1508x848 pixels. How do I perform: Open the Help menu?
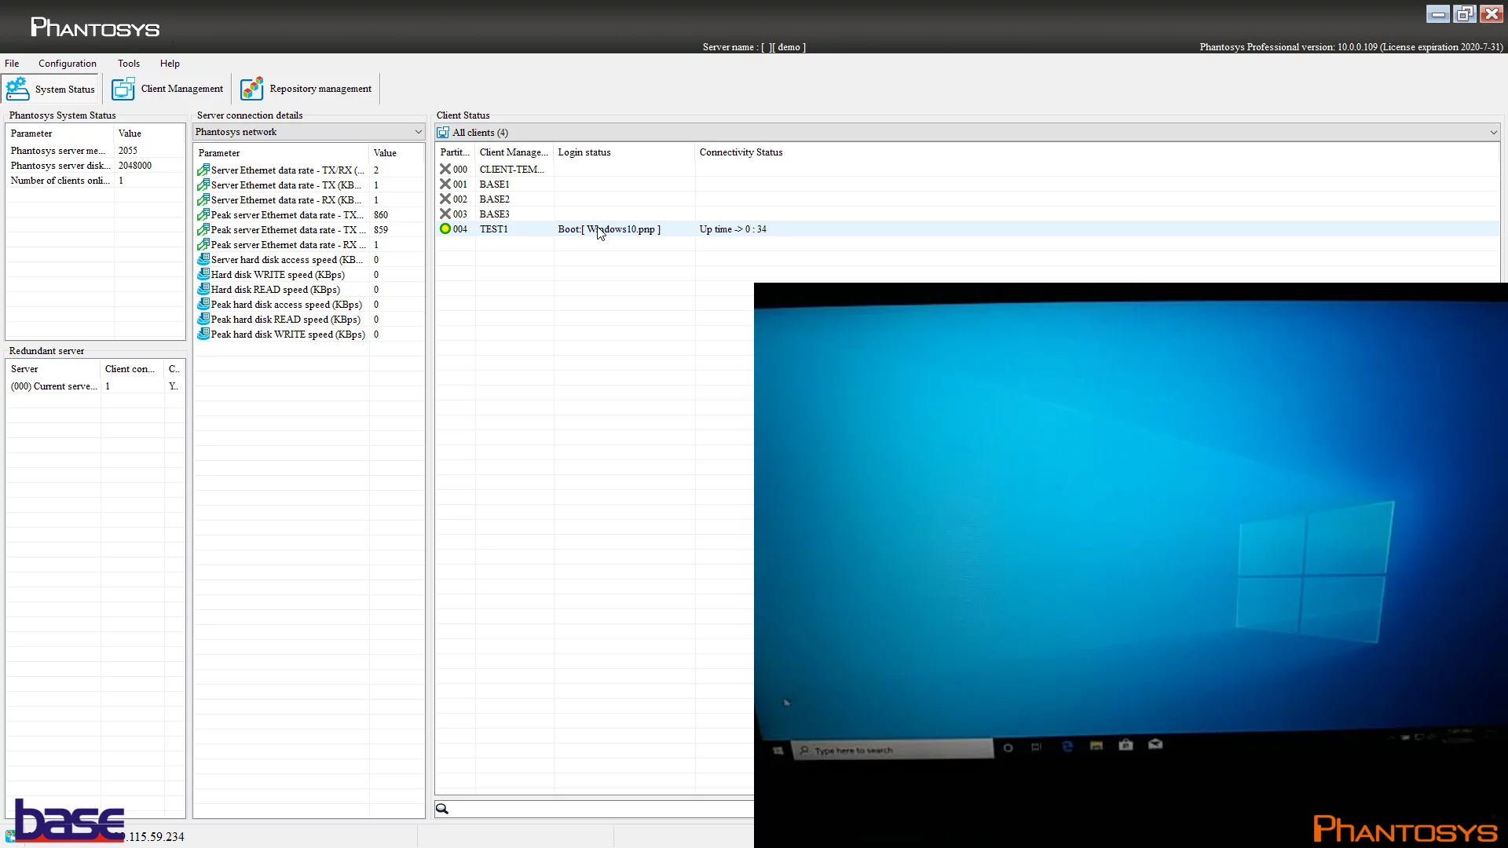tap(170, 64)
